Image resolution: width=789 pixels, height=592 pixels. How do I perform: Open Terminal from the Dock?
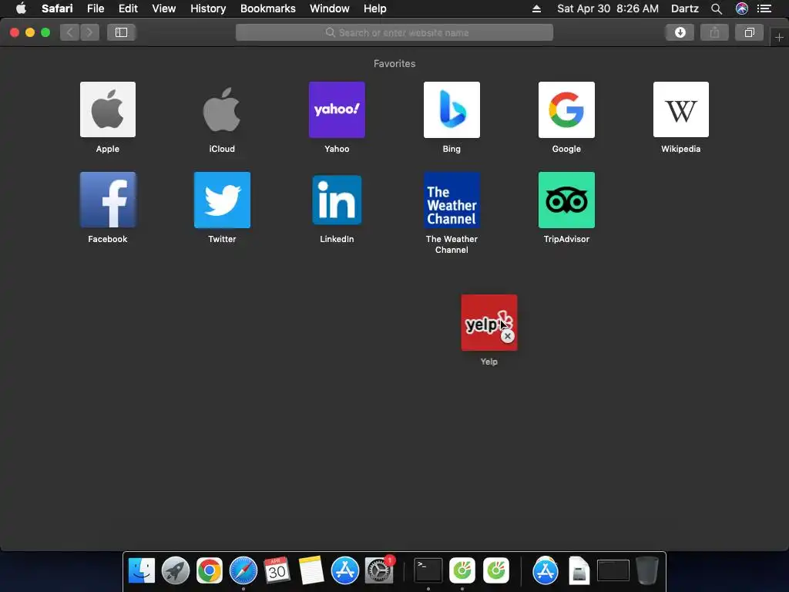click(x=428, y=571)
